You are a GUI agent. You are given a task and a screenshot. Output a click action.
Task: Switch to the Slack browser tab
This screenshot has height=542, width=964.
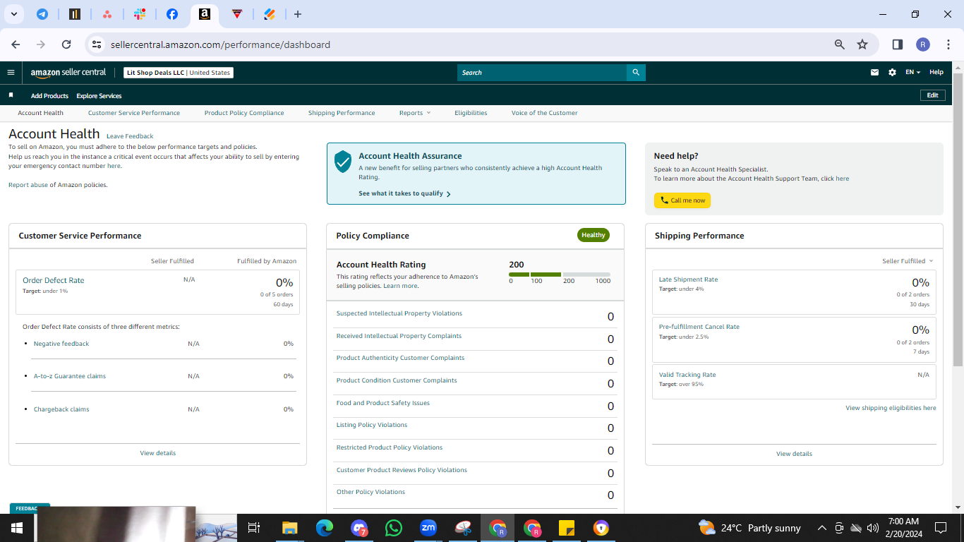pos(140,14)
